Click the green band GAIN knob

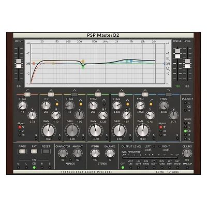[96, 130]
